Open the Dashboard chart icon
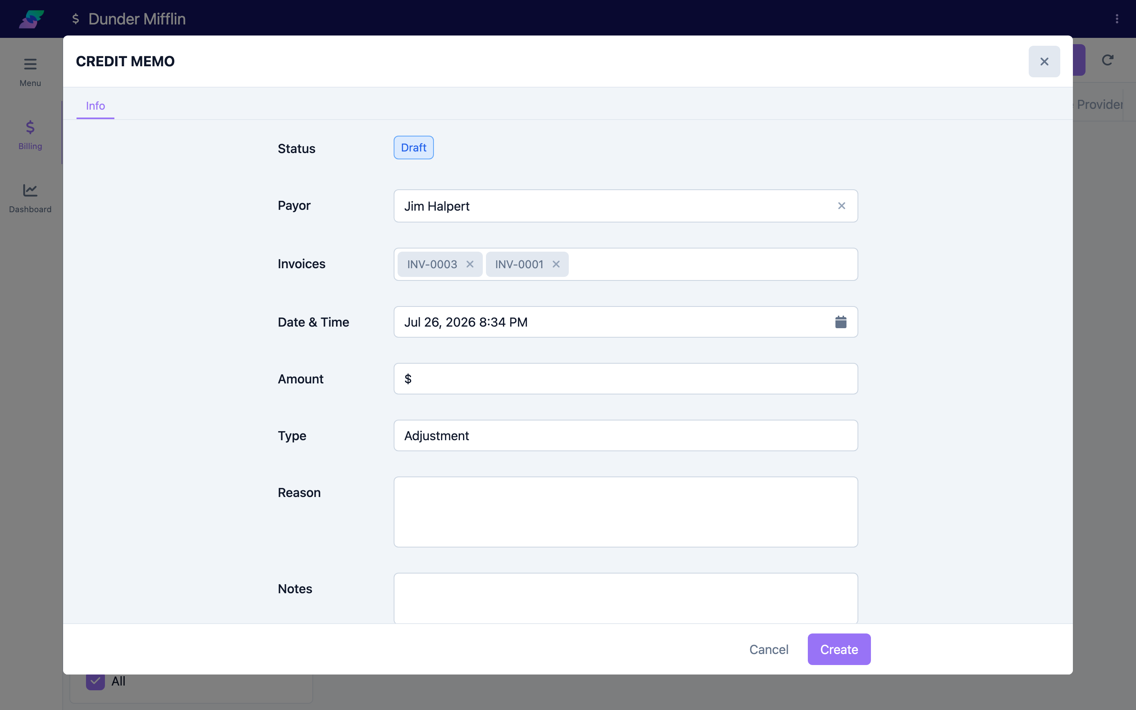This screenshot has height=710, width=1136. click(30, 190)
